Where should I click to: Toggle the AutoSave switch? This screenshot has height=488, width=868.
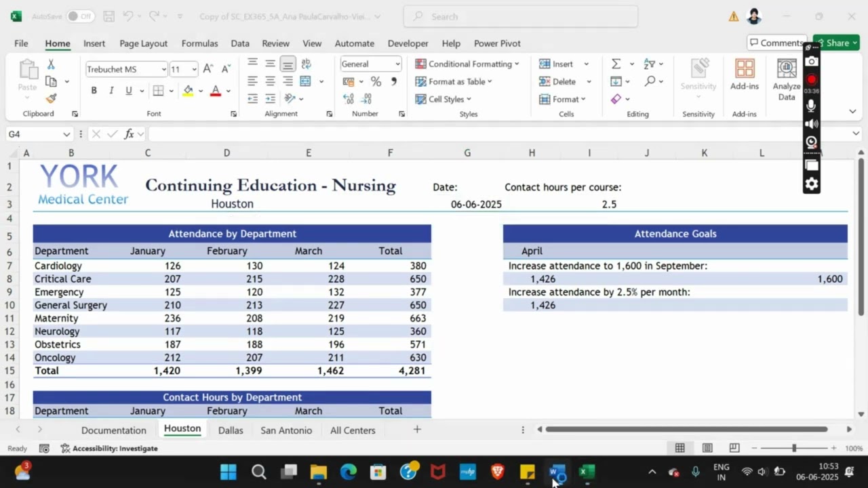81,16
